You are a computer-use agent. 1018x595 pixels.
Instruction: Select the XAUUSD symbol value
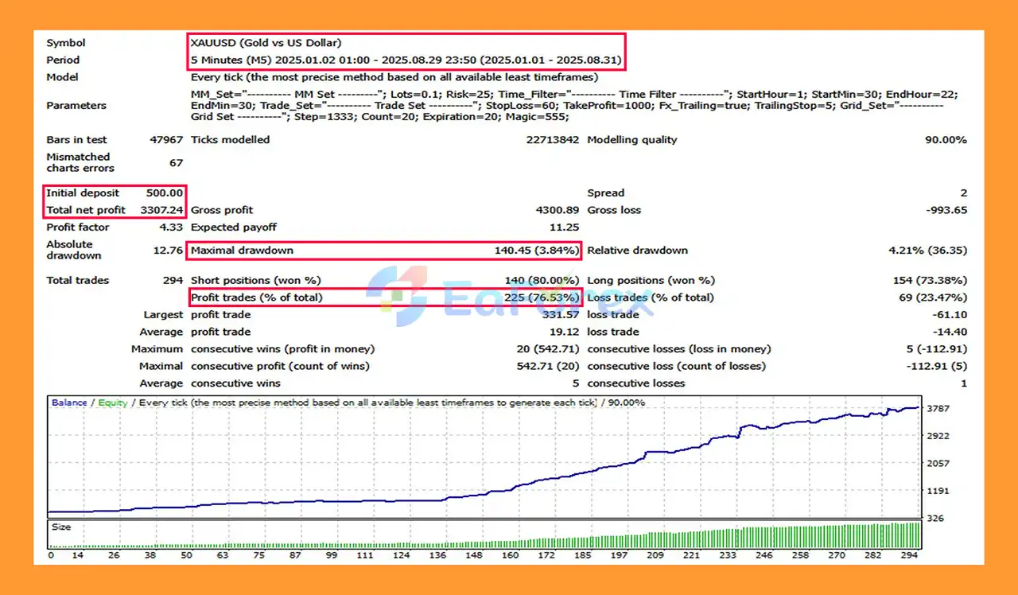[266, 43]
